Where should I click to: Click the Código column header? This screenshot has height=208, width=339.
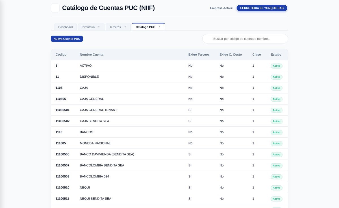point(61,55)
